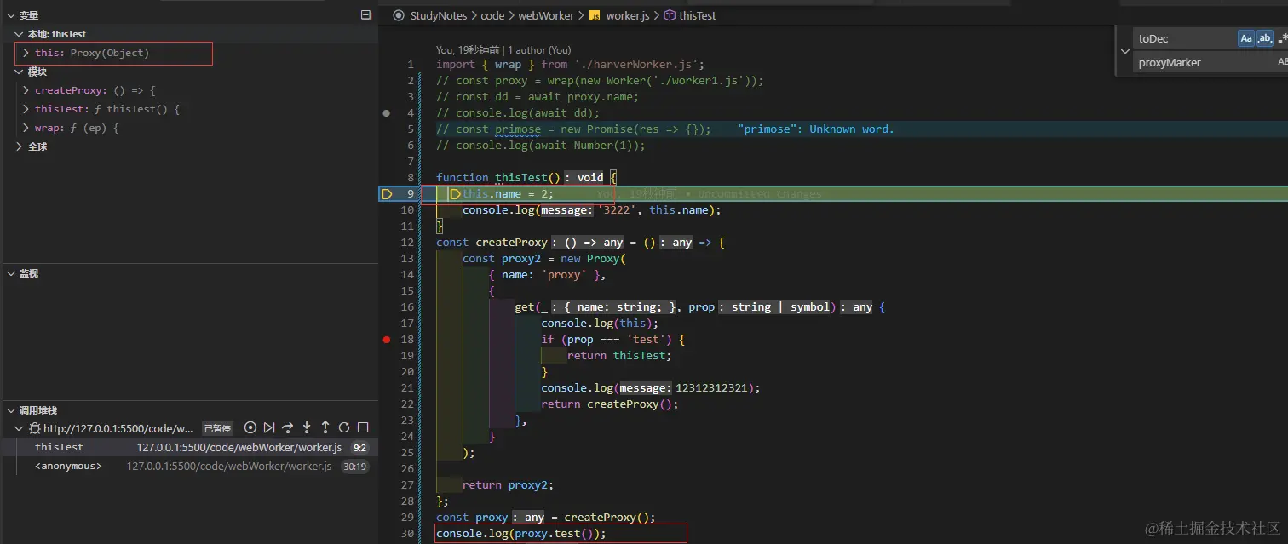Viewport: 1288px width, 544px height.
Task: Click the 9:2 position badge in call stack
Action: tap(359, 447)
